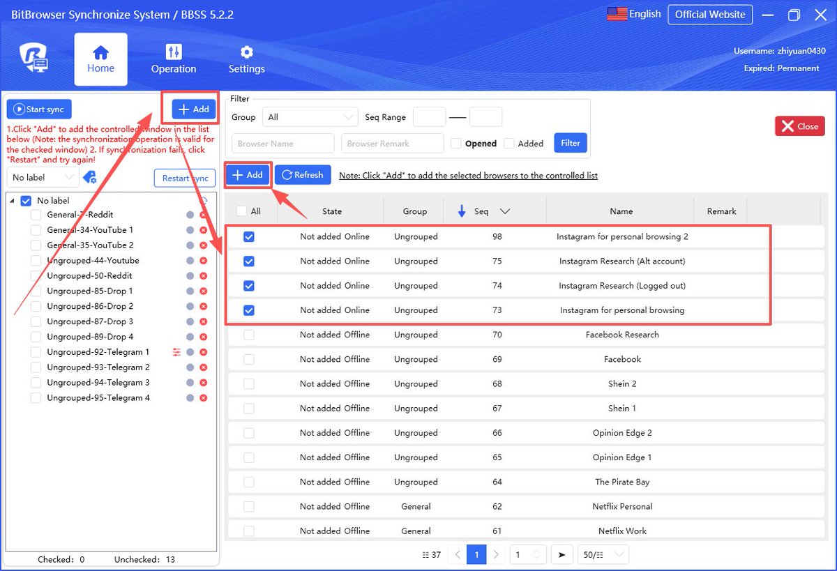Open the Settings tab

pyautogui.click(x=247, y=59)
